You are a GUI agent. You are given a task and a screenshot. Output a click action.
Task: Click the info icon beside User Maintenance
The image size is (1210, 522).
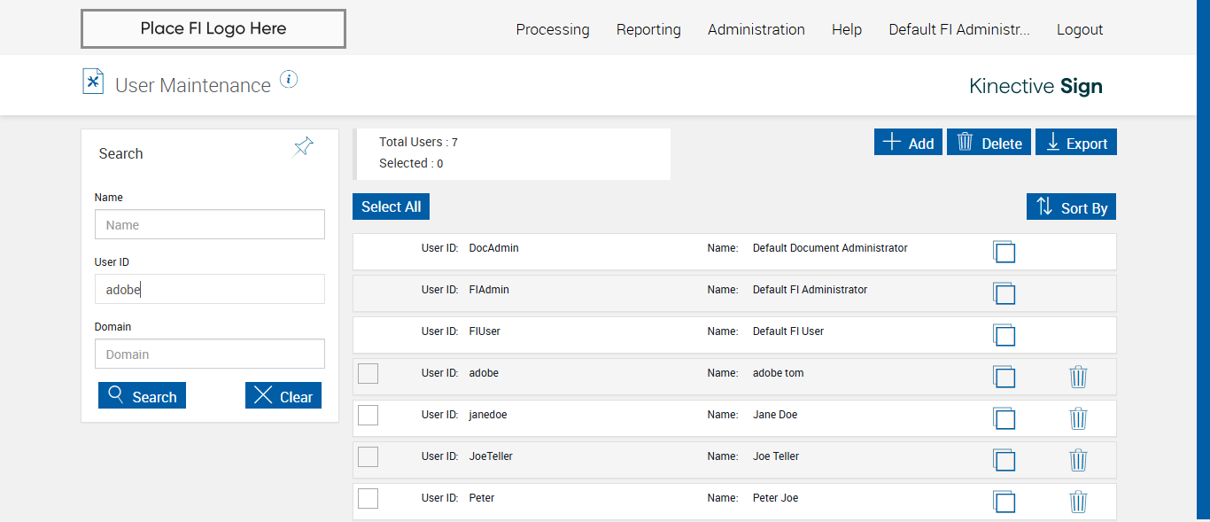(x=289, y=80)
